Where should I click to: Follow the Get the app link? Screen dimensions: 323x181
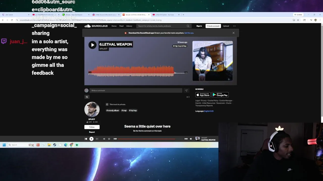189,33
